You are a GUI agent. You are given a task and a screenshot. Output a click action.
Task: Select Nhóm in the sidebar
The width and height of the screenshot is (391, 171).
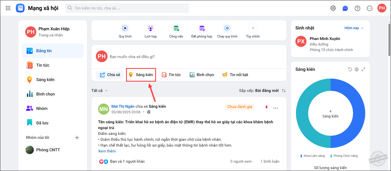[x=53, y=109]
